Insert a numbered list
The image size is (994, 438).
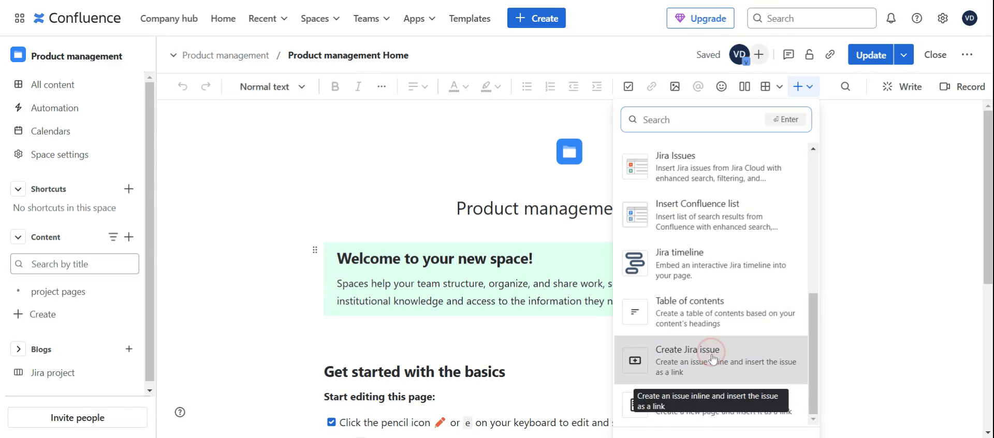tap(550, 86)
